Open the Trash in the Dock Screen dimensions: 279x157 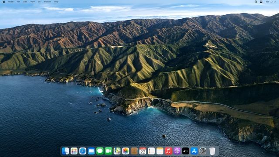[212, 151]
